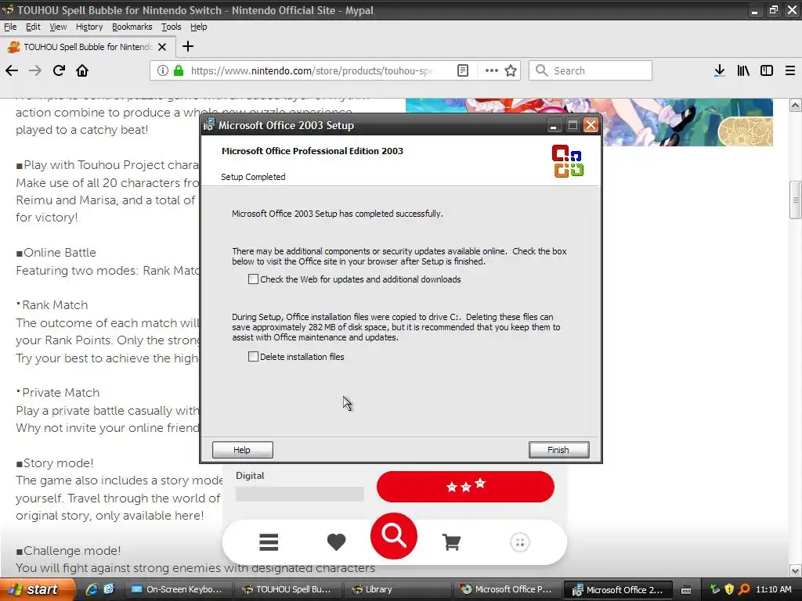This screenshot has height=601, width=802.
Task: Toggle the sidebar icon in browser toolbar
Action: click(x=767, y=70)
